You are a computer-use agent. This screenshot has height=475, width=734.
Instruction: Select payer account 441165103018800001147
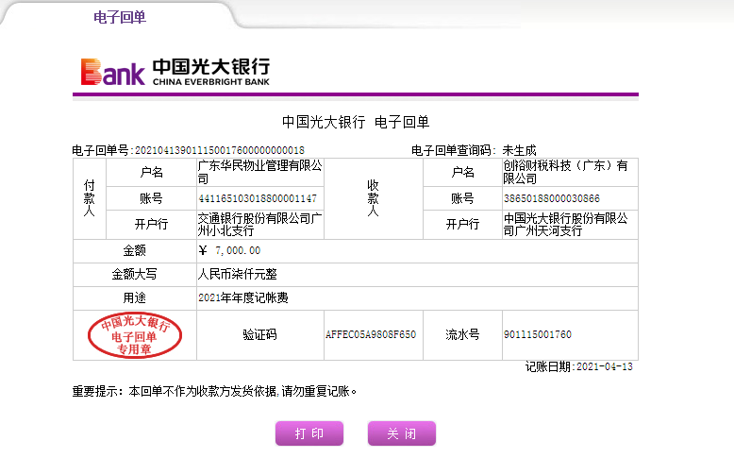click(x=258, y=198)
